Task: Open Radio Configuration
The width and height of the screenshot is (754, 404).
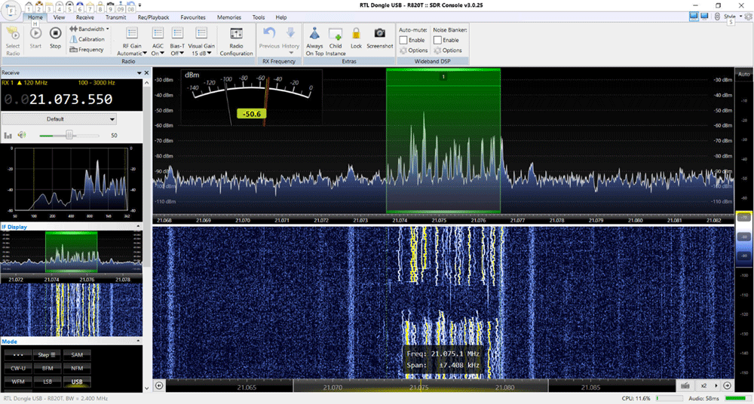Action: click(236, 41)
